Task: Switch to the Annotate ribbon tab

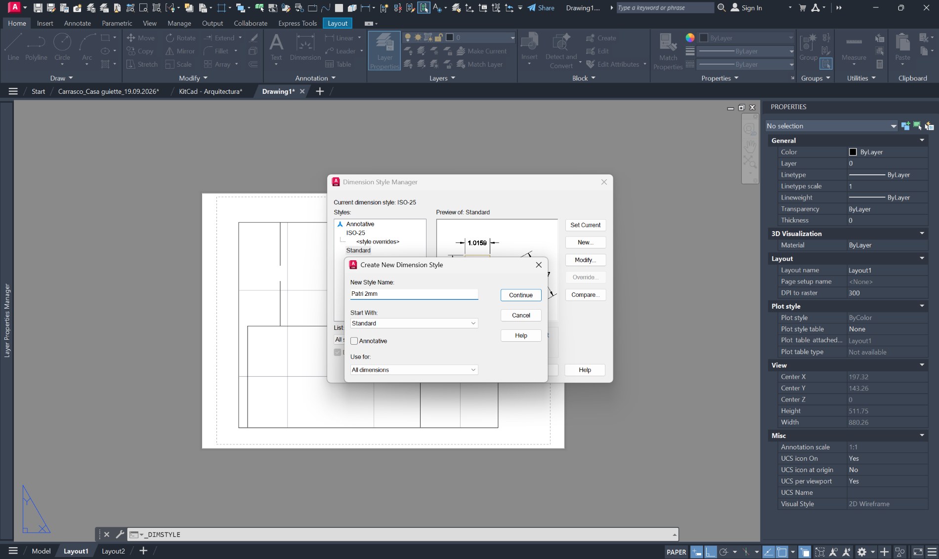Action: tap(78, 23)
